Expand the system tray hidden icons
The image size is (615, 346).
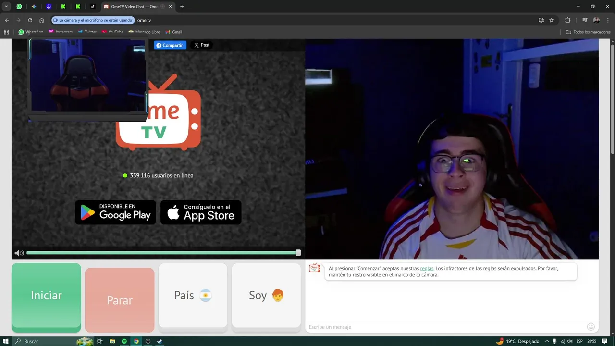pos(547,341)
